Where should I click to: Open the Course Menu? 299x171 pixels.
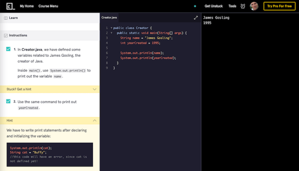(x=48, y=6)
